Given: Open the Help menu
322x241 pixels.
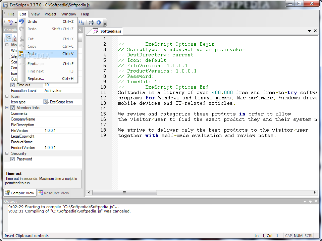Looking at the screenshot, I should (85, 14).
